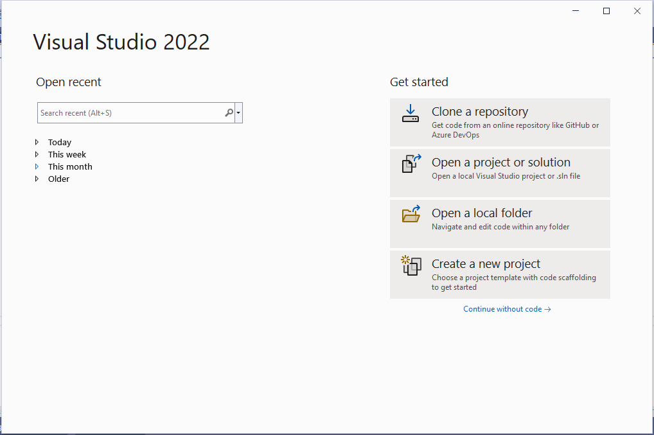The image size is (654, 435).
Task: Expand the This month group triangle
Action: click(37, 166)
